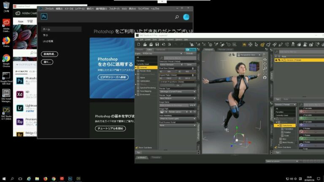
Task: Click the Premiere Rush Ru icon in Creative Cloud
Action: pyautogui.click(x=20, y=122)
